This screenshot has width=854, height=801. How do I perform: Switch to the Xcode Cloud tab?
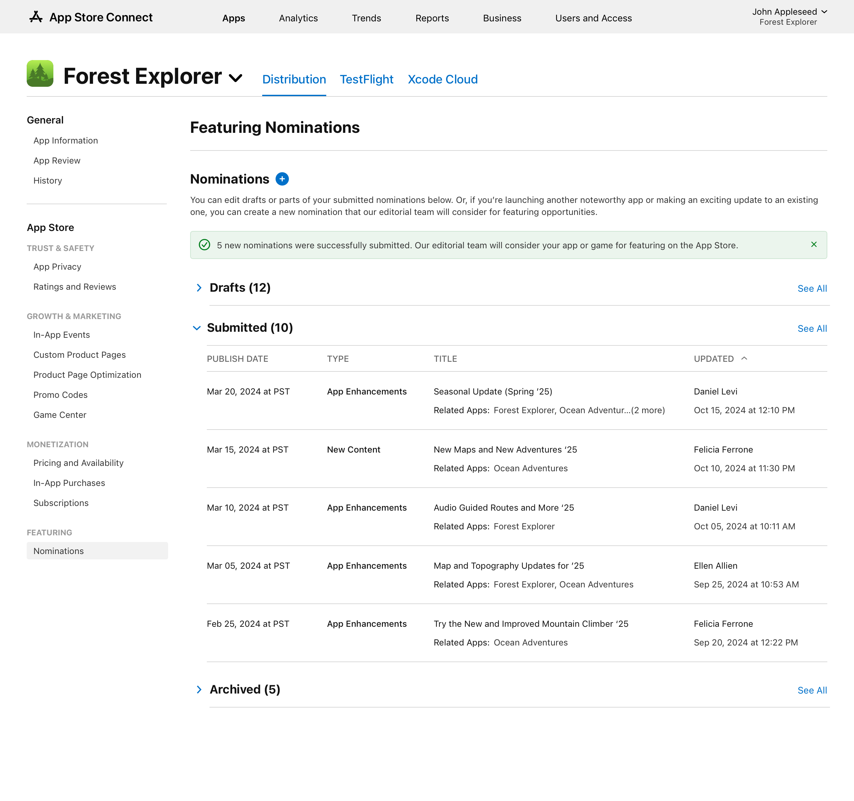click(442, 78)
